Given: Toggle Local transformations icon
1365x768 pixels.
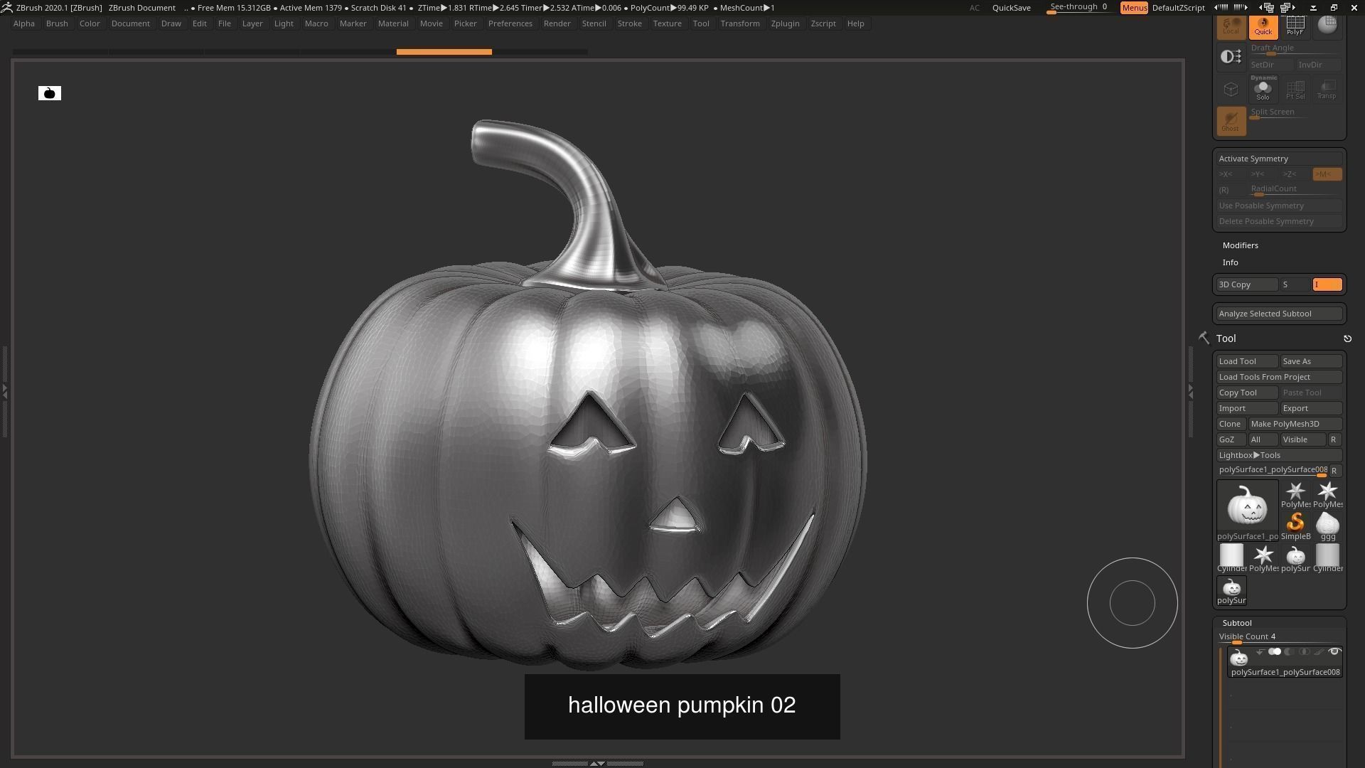Looking at the screenshot, I should pyautogui.click(x=1231, y=27).
